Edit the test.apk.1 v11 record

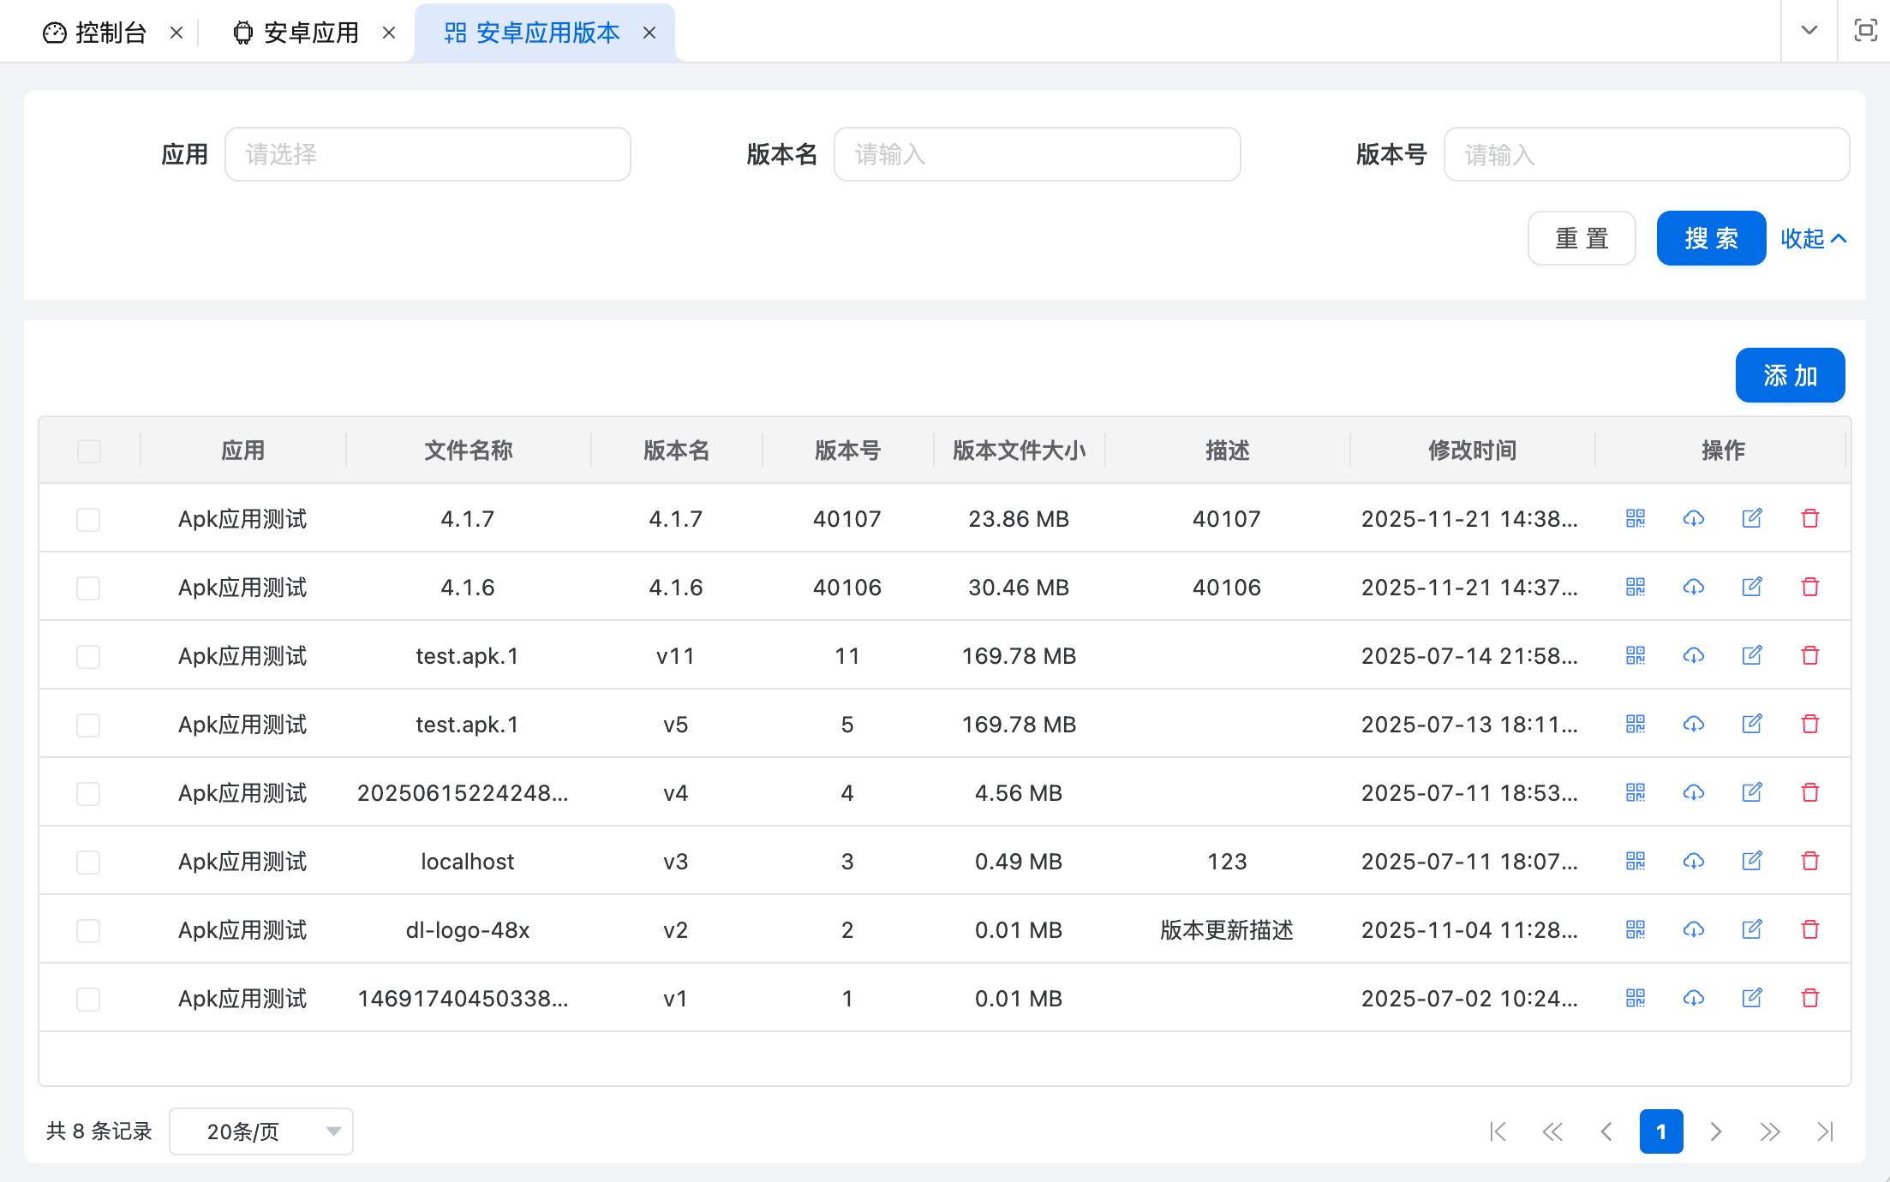[1752, 655]
